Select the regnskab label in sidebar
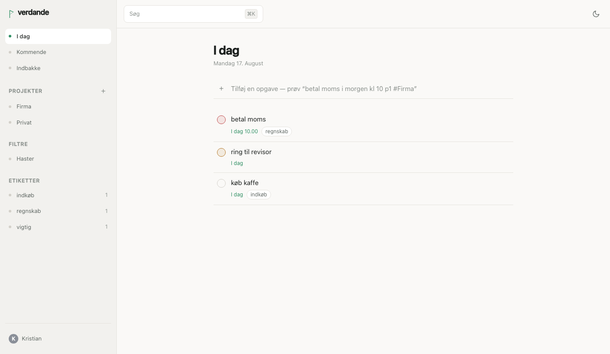The image size is (610, 354). pyautogui.click(x=58, y=211)
